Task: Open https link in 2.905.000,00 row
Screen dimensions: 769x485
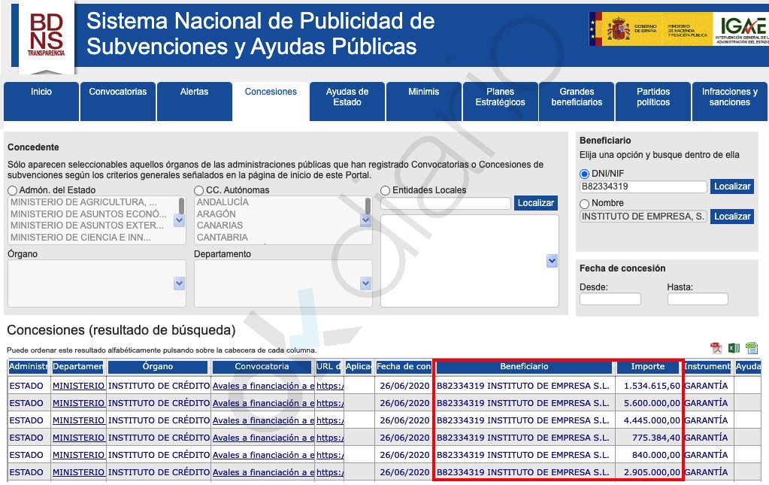Action: pyautogui.click(x=330, y=472)
